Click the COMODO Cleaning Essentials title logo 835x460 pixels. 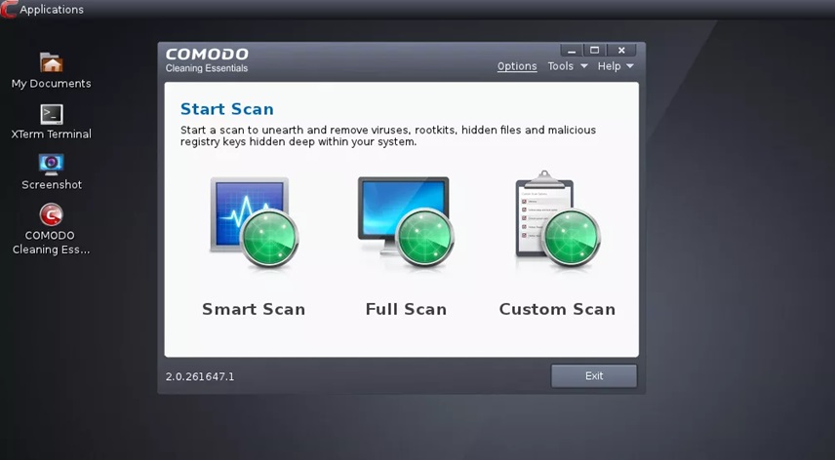207,60
